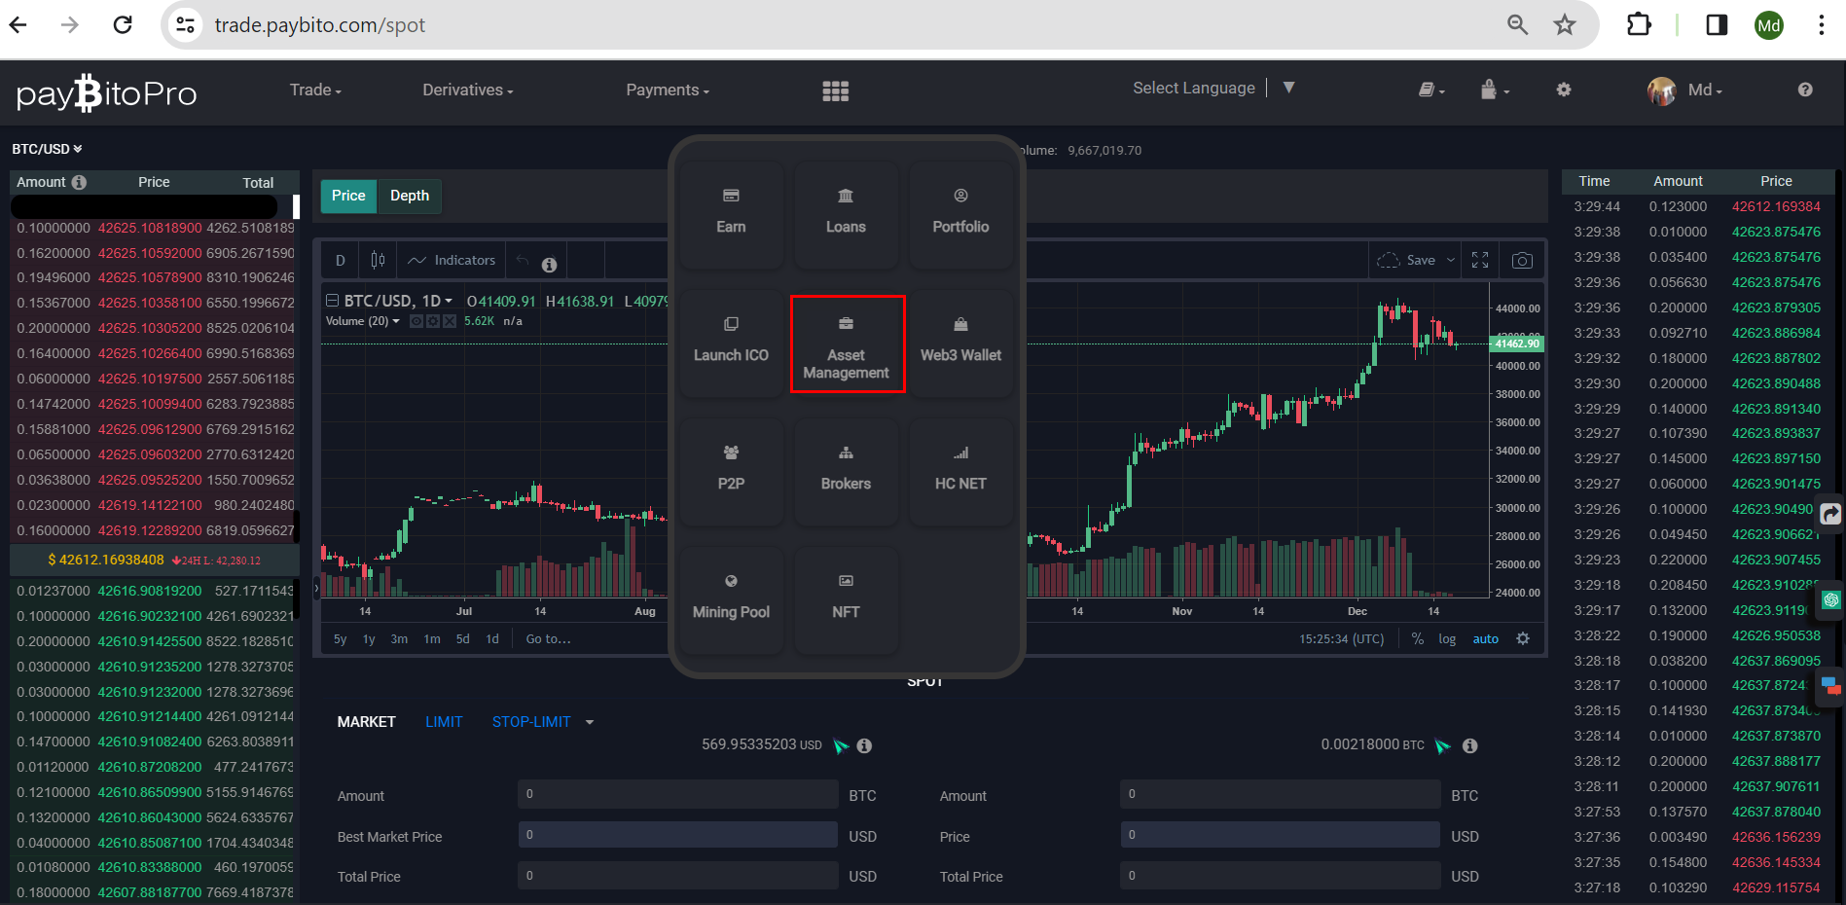Image resolution: width=1846 pixels, height=905 pixels.
Task: Open the Portfolio app tile
Action: pos(960,214)
